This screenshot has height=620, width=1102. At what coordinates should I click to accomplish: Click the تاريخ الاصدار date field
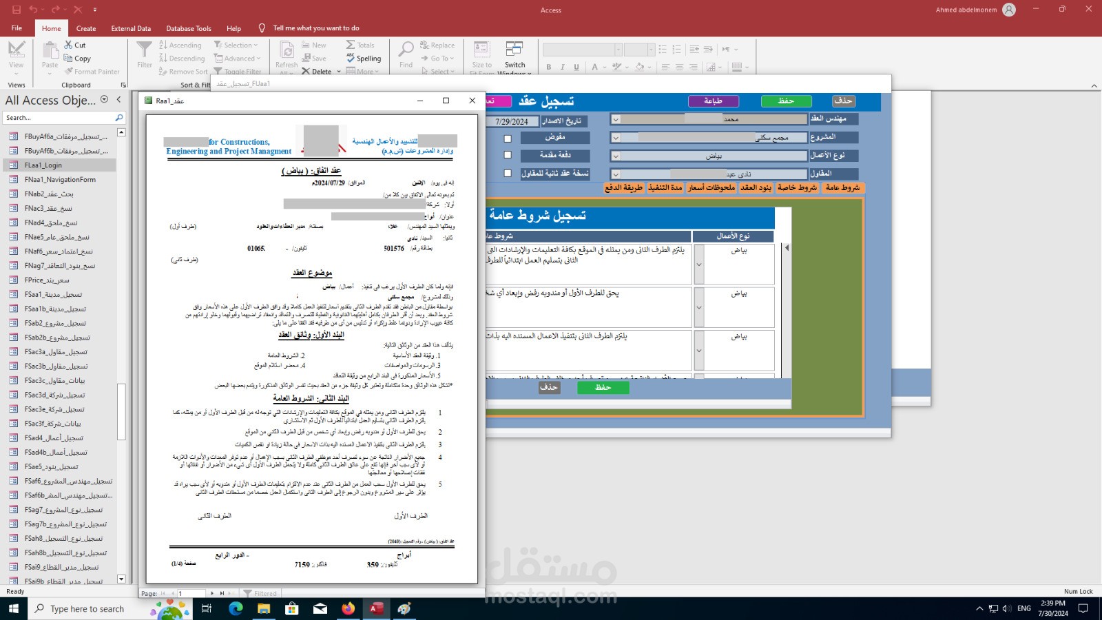512,121
